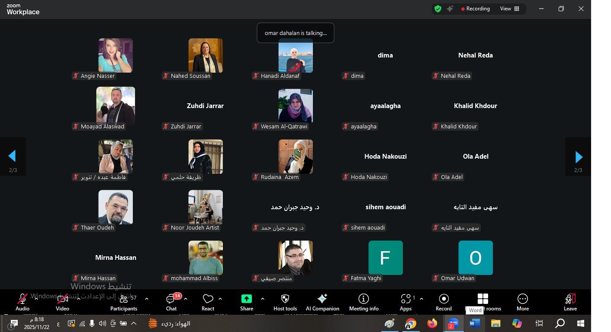The height and width of the screenshot is (332, 611).
Task: Open the Participants list icon
Action: pyautogui.click(x=123, y=299)
